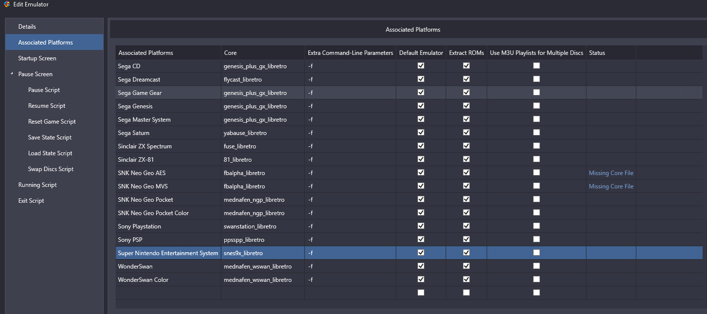Click Extra Command-Line Parameters column header
The height and width of the screenshot is (314, 707).
click(x=350, y=53)
